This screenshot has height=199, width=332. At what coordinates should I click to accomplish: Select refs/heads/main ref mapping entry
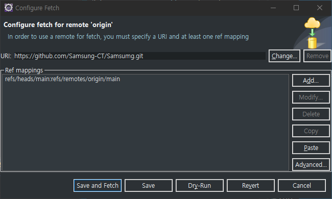(62, 79)
